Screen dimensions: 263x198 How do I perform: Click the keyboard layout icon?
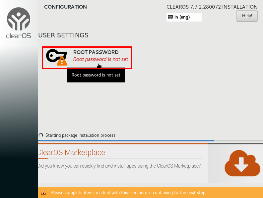170,17
